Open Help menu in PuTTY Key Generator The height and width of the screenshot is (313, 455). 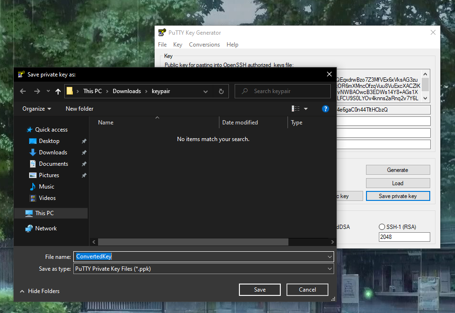pos(232,45)
